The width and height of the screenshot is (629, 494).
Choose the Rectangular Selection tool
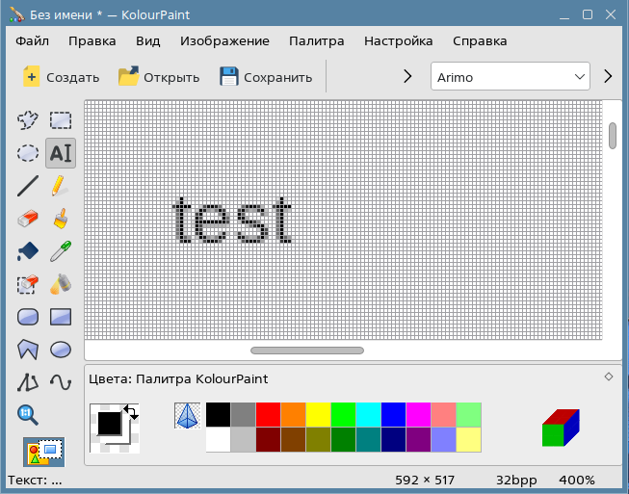(60, 120)
